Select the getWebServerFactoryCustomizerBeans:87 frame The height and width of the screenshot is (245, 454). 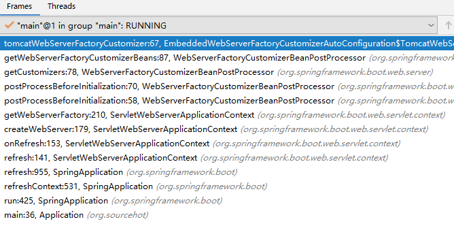point(227,58)
